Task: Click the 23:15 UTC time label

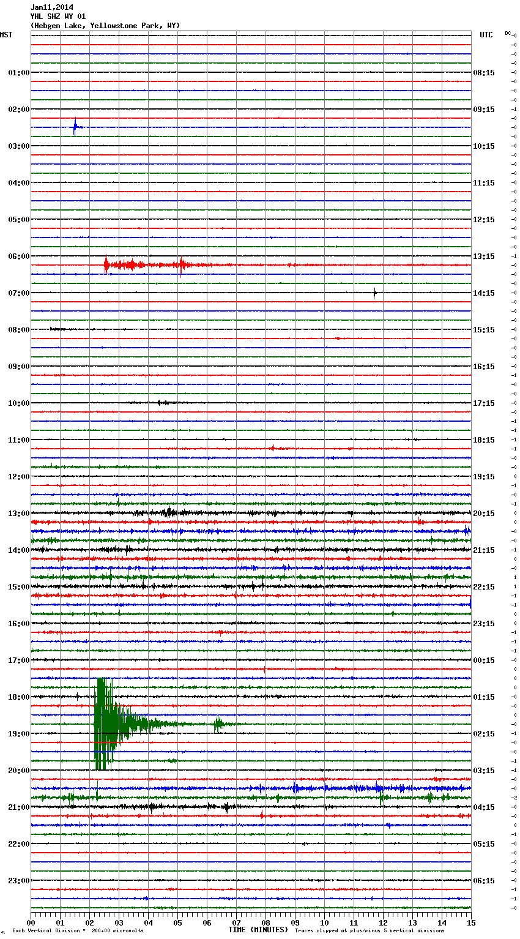Action: tap(484, 624)
